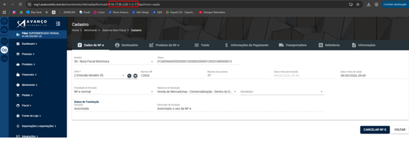Open the browser apps grid icon
Screen dimensions: 409x165
pos(4,12)
